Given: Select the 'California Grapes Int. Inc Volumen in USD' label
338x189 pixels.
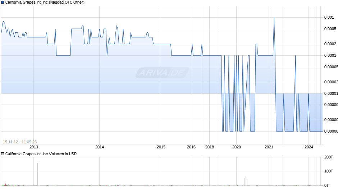Looking at the screenshot, I should pos(41,154).
